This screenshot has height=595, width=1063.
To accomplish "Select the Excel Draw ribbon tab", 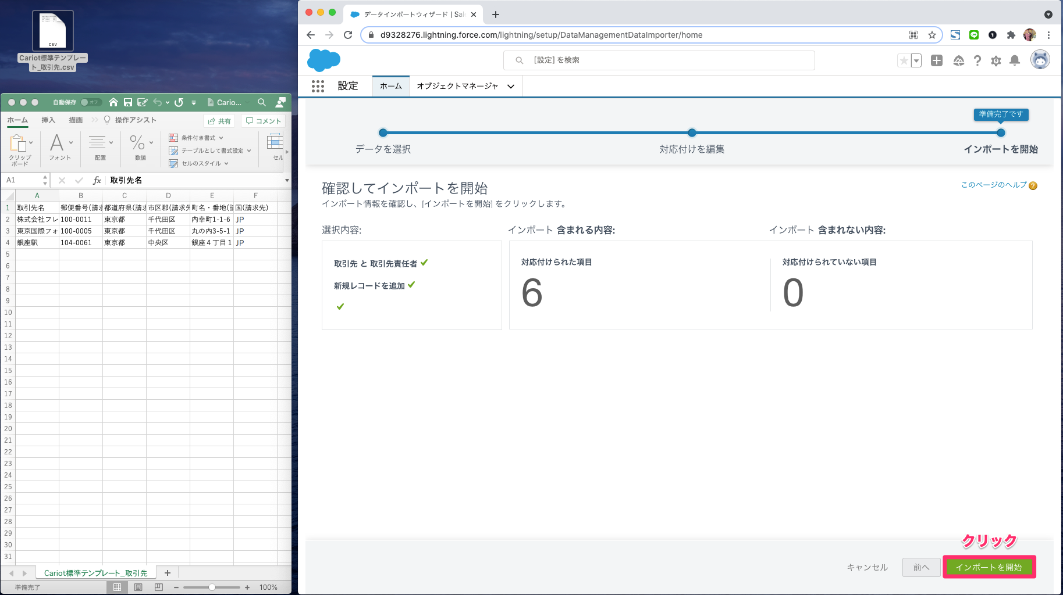I will pyautogui.click(x=76, y=120).
